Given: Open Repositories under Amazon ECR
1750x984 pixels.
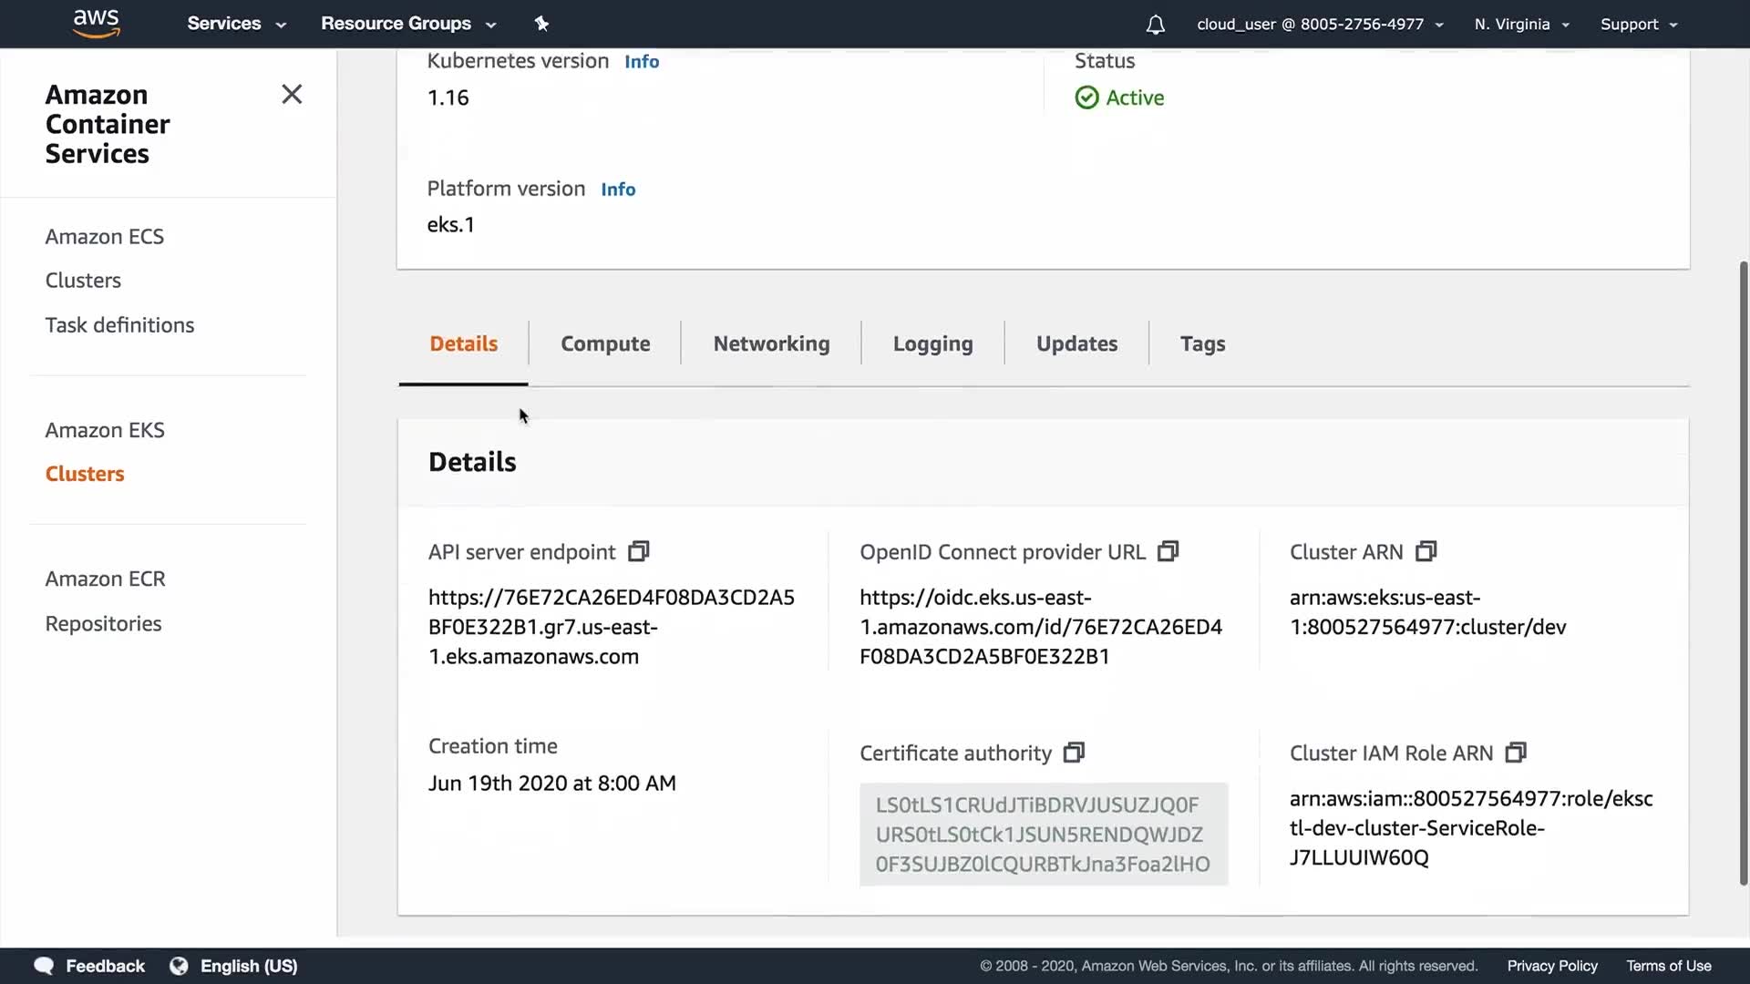Looking at the screenshot, I should (103, 624).
